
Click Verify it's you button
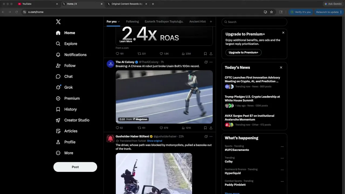pos(301,12)
